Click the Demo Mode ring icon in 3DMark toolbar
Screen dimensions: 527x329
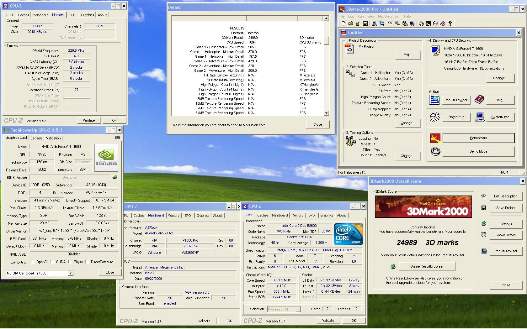[x=421, y=23]
